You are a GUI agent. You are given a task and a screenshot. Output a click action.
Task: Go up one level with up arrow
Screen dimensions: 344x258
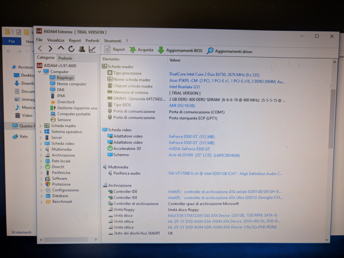click(61, 48)
